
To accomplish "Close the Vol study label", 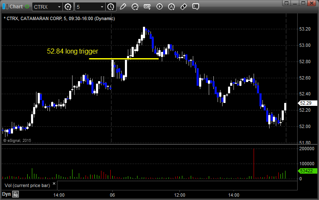I will pos(54,184).
